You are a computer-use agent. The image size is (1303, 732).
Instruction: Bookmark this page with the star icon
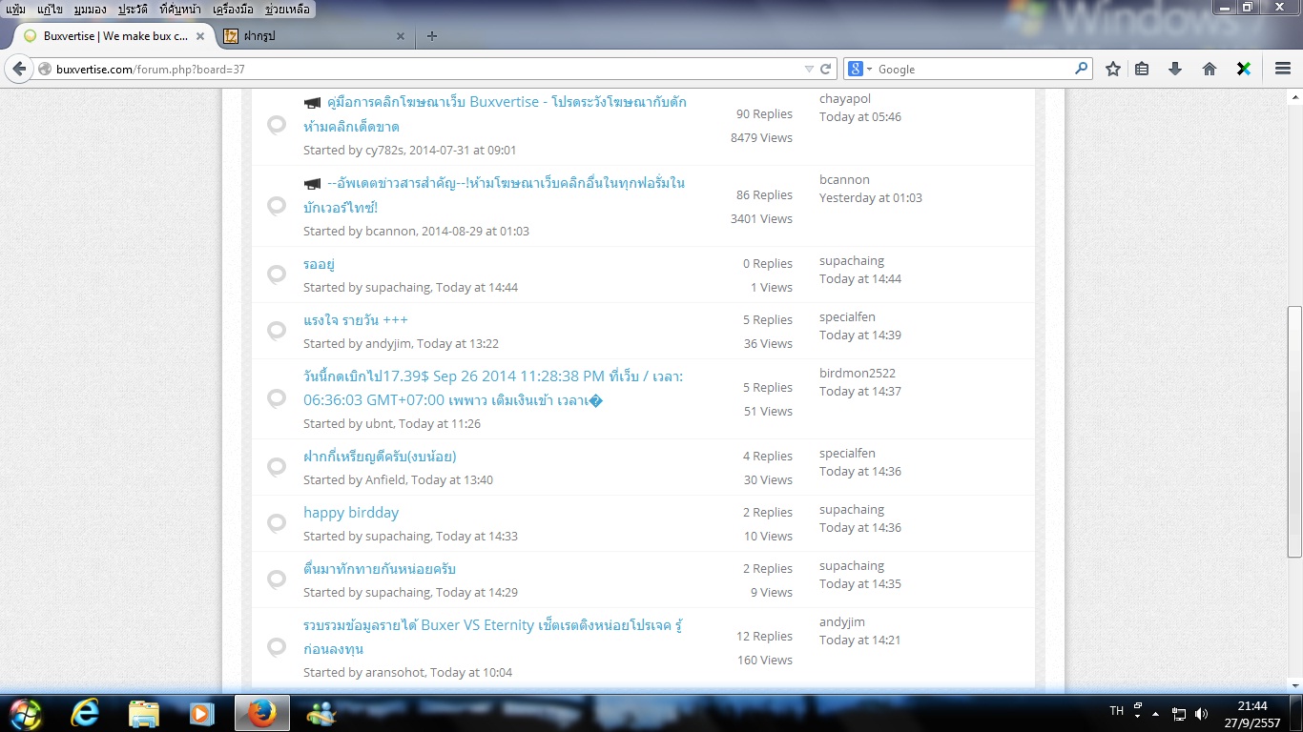[x=1112, y=69]
